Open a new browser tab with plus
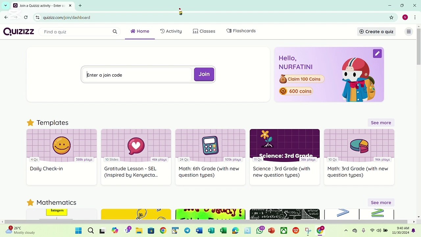 point(80,6)
